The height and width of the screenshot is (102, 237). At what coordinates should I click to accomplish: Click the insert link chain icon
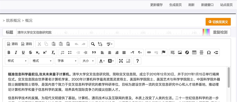click(149, 52)
